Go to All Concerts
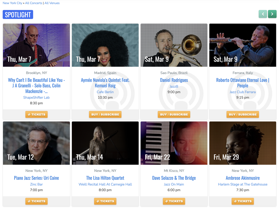This screenshot has height=209, width=279. tap(33, 3)
